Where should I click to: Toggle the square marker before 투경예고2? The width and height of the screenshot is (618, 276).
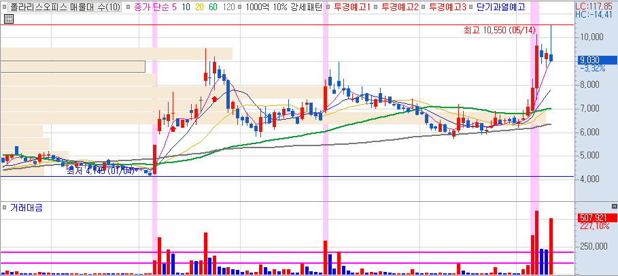pyautogui.click(x=376, y=7)
